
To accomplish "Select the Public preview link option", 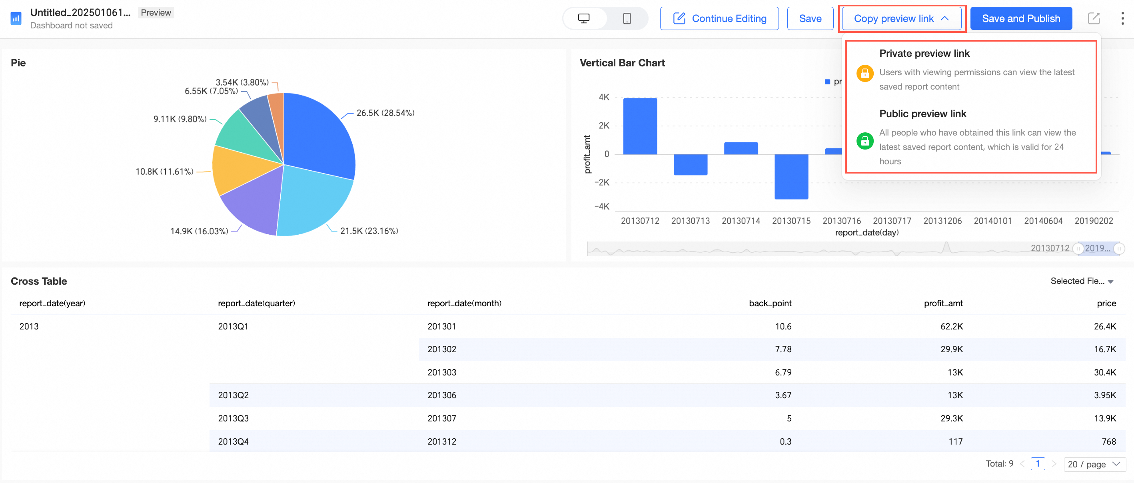I will [923, 114].
